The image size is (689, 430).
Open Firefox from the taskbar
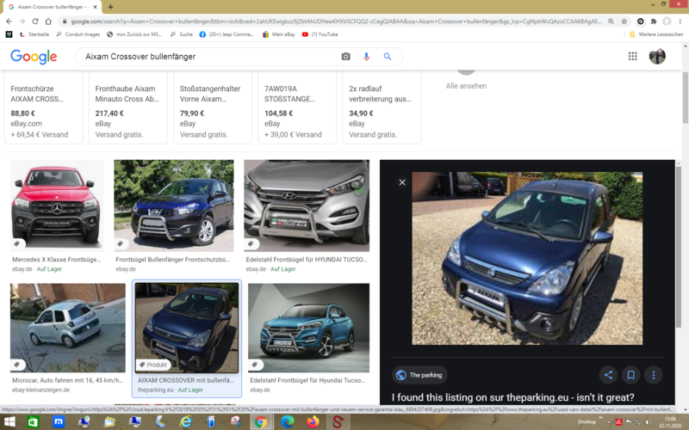pyautogui.click(x=313, y=422)
